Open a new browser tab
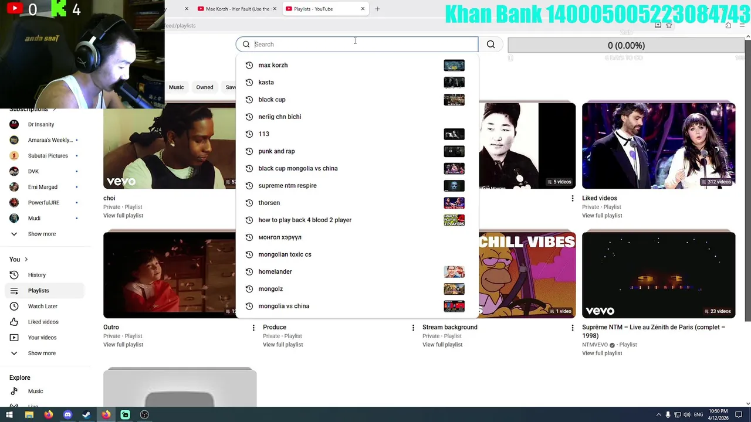This screenshot has width=751, height=422. pyautogui.click(x=377, y=9)
